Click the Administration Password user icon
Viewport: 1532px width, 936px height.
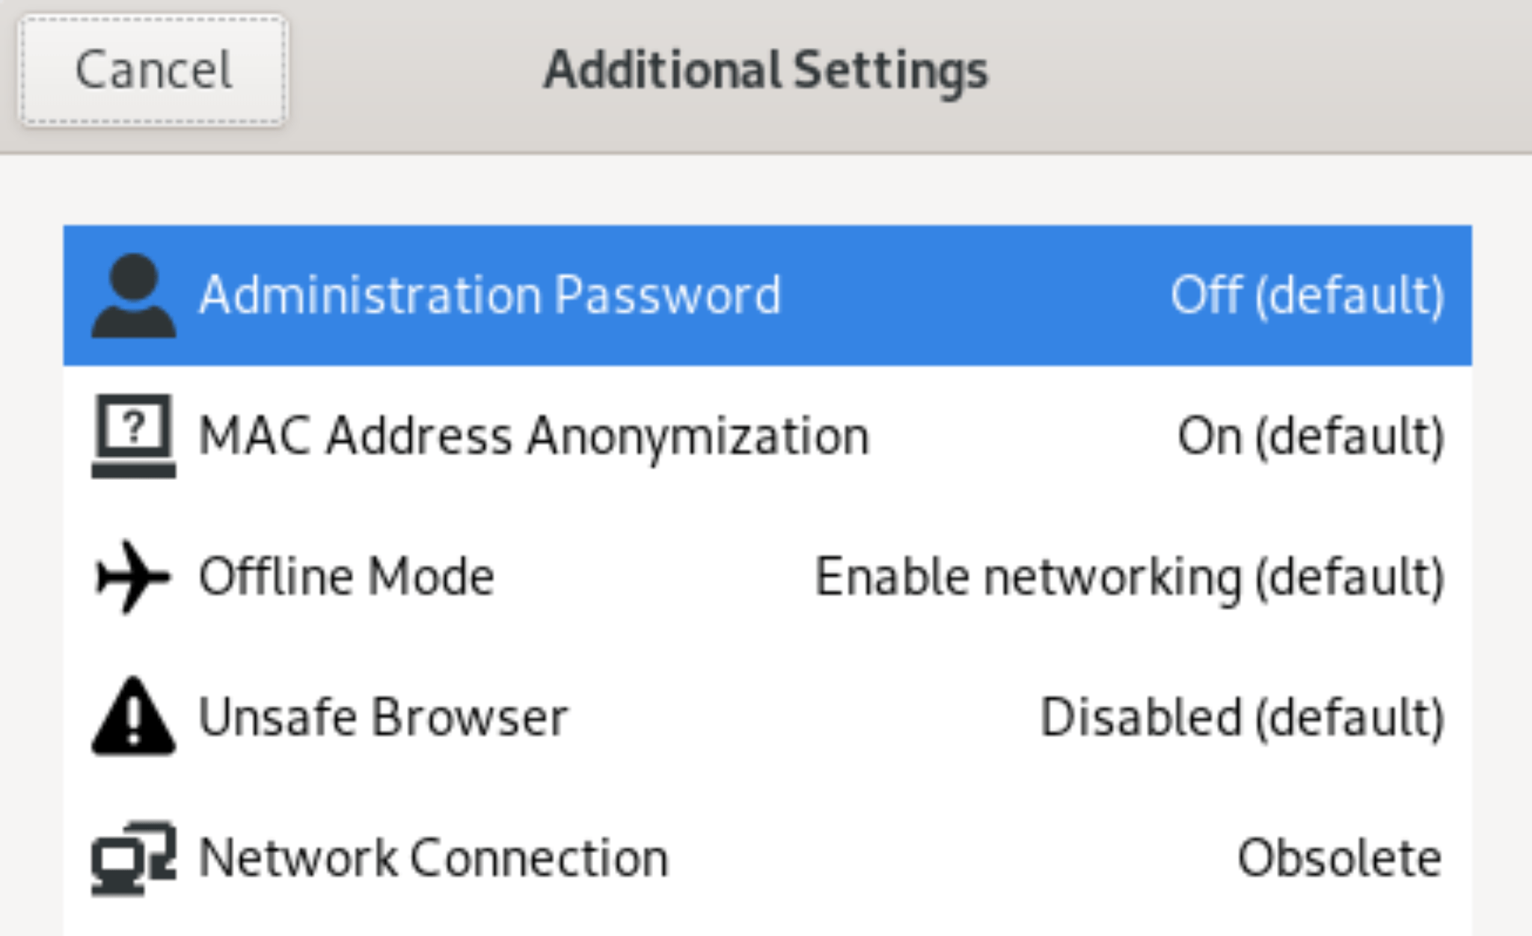pyautogui.click(x=134, y=296)
